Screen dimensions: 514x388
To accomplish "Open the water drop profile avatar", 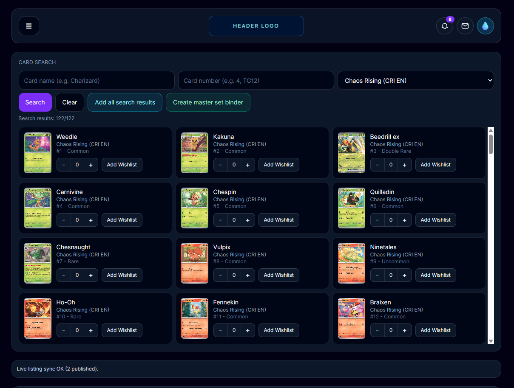I will pos(486,26).
